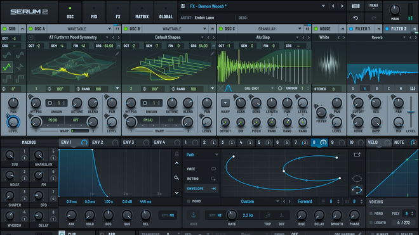
Task: Select the VELO tab
Action: (x=378, y=143)
